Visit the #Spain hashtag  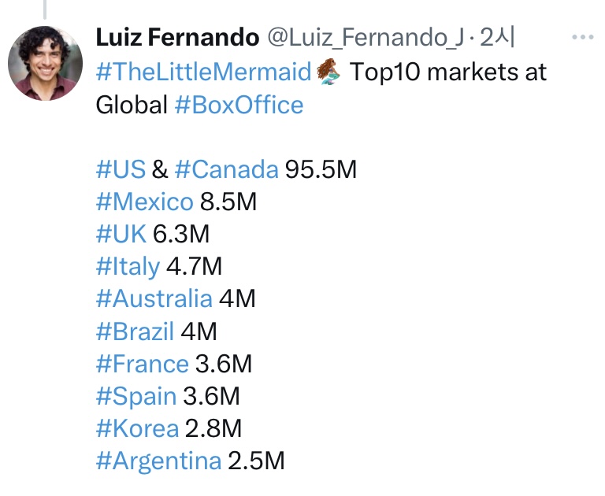[135, 397]
